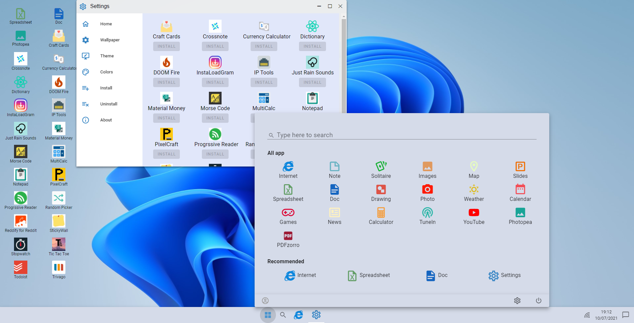Click the Notepad icon in Settings install list
The width and height of the screenshot is (634, 323).
click(312, 98)
